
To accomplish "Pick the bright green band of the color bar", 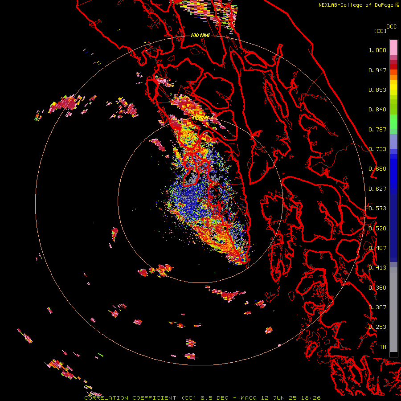I will [393, 122].
